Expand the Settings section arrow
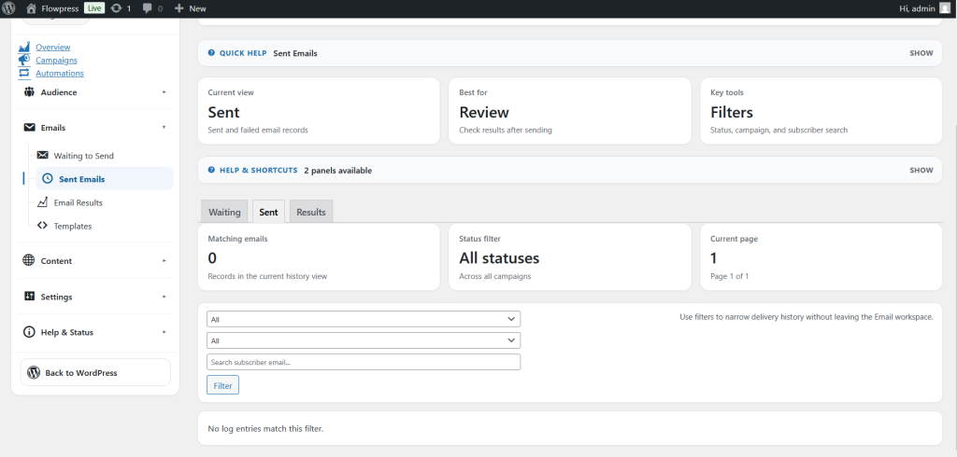 point(164,297)
